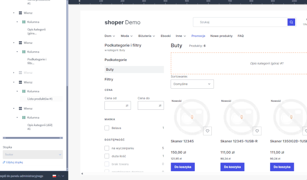Open the Stopka footer dropdown
Image resolution: width=307 pixels, height=180 pixels.
[x=33, y=155]
